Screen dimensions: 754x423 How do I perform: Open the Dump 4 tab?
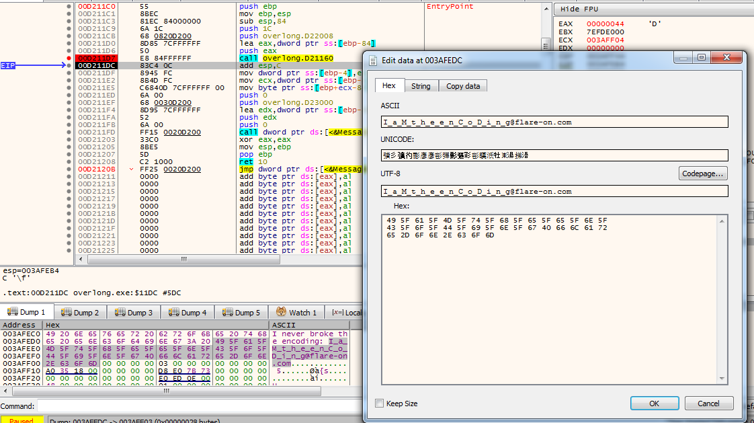[x=187, y=312]
